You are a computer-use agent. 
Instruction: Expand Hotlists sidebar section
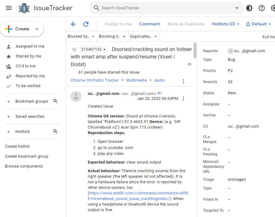coord(9,132)
